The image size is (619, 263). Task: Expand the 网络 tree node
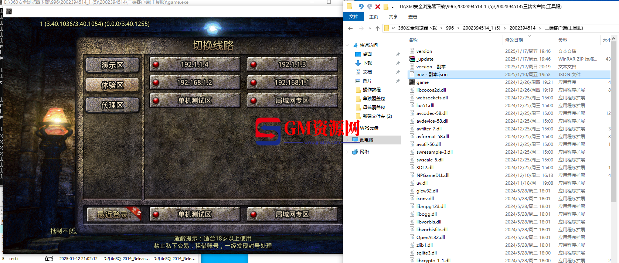(x=347, y=152)
